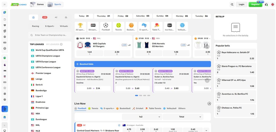Select Ice Hockey puck icon tile
Viewport: 276px width, 132px height.
[169, 27]
